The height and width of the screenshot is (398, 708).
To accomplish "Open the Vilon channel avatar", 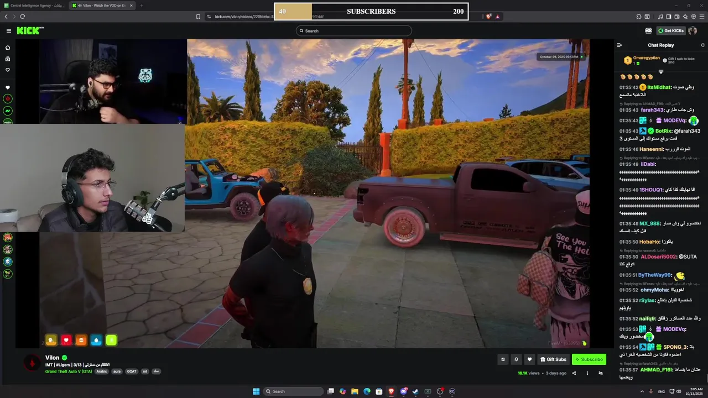I will pos(32,363).
